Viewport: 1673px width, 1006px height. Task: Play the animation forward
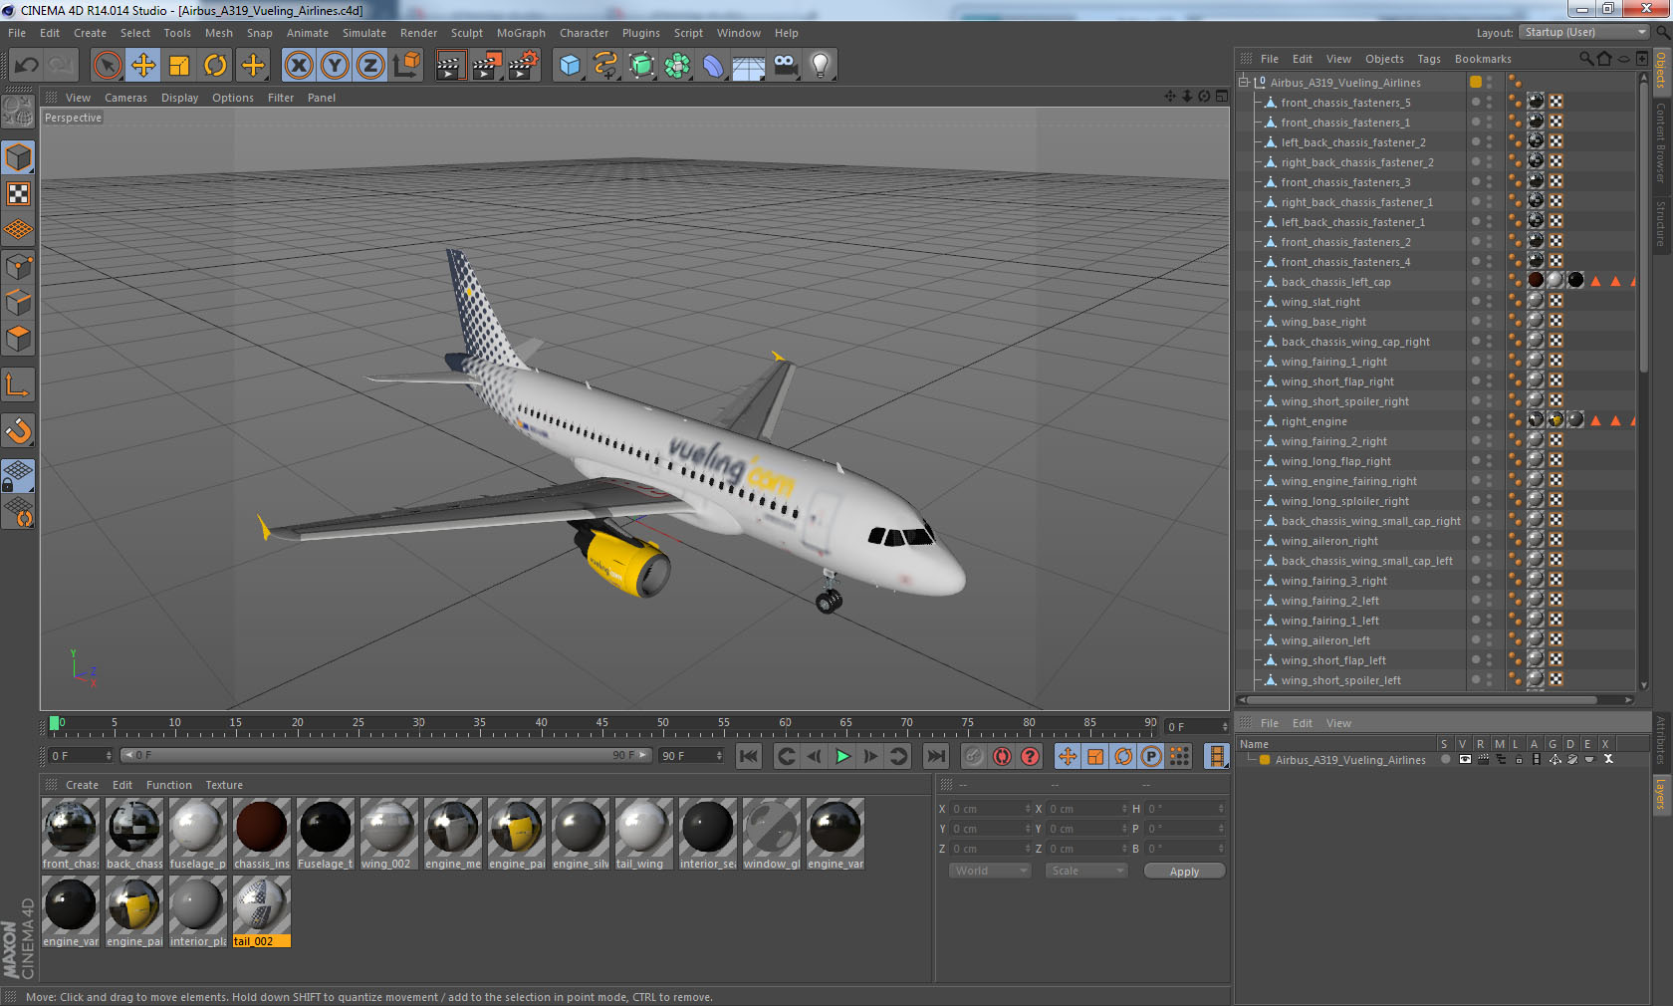tap(842, 756)
